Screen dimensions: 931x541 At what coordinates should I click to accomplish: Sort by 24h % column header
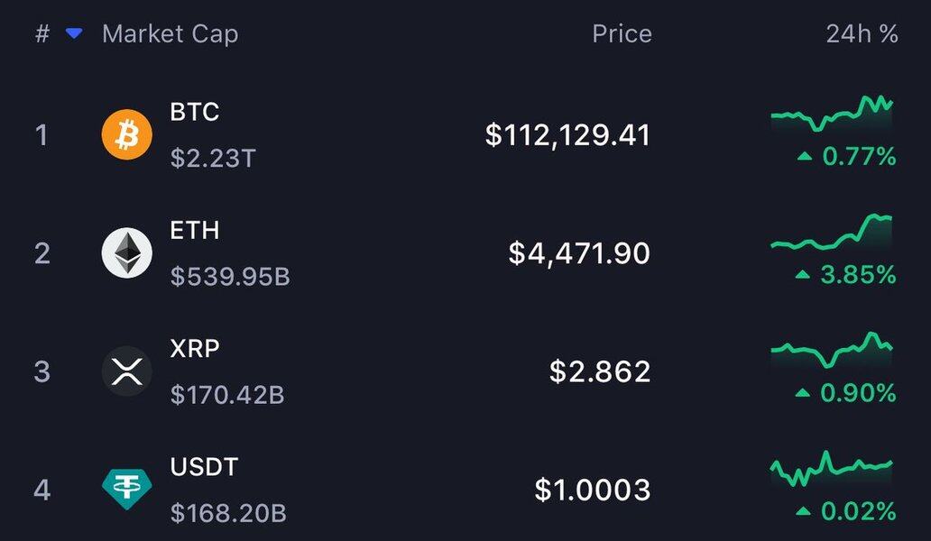862,34
